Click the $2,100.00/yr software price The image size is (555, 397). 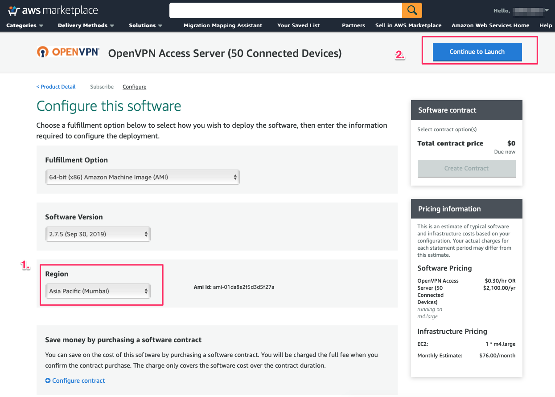[x=499, y=288]
